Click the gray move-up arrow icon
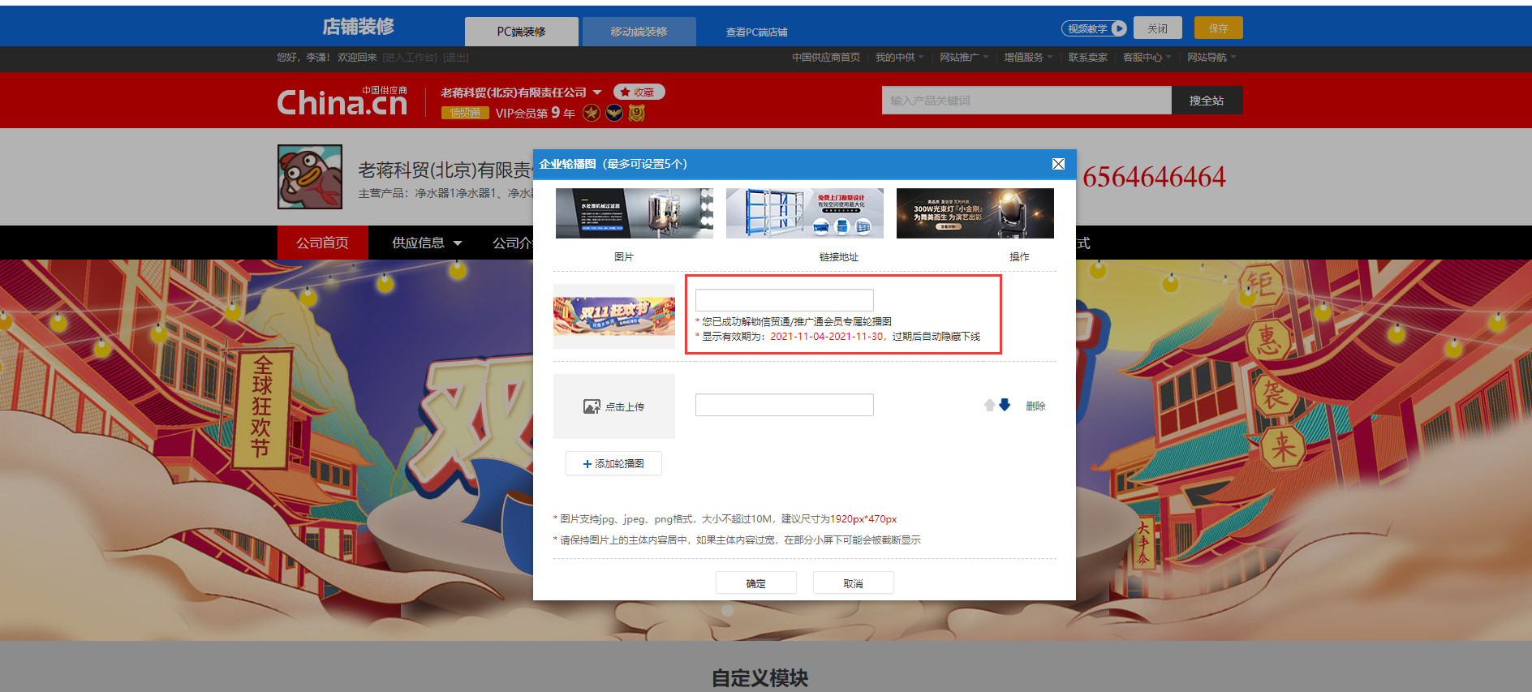This screenshot has width=1532, height=692. 989,406
